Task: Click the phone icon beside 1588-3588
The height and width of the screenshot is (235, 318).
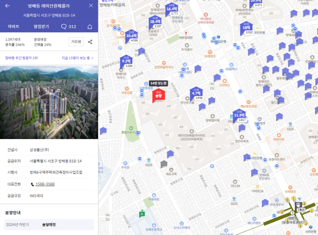Action: point(32,184)
